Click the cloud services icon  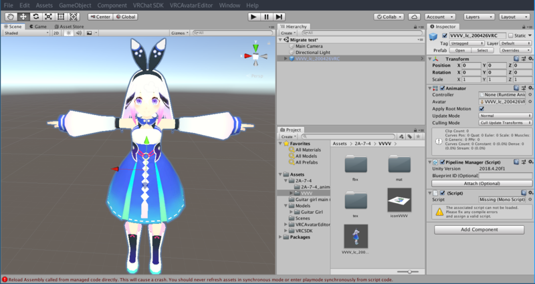click(x=414, y=17)
